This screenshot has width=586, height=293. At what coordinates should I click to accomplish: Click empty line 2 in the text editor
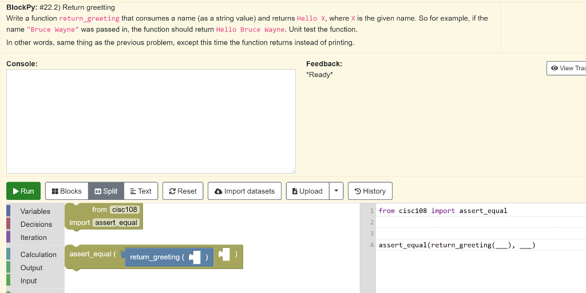tap(481, 222)
